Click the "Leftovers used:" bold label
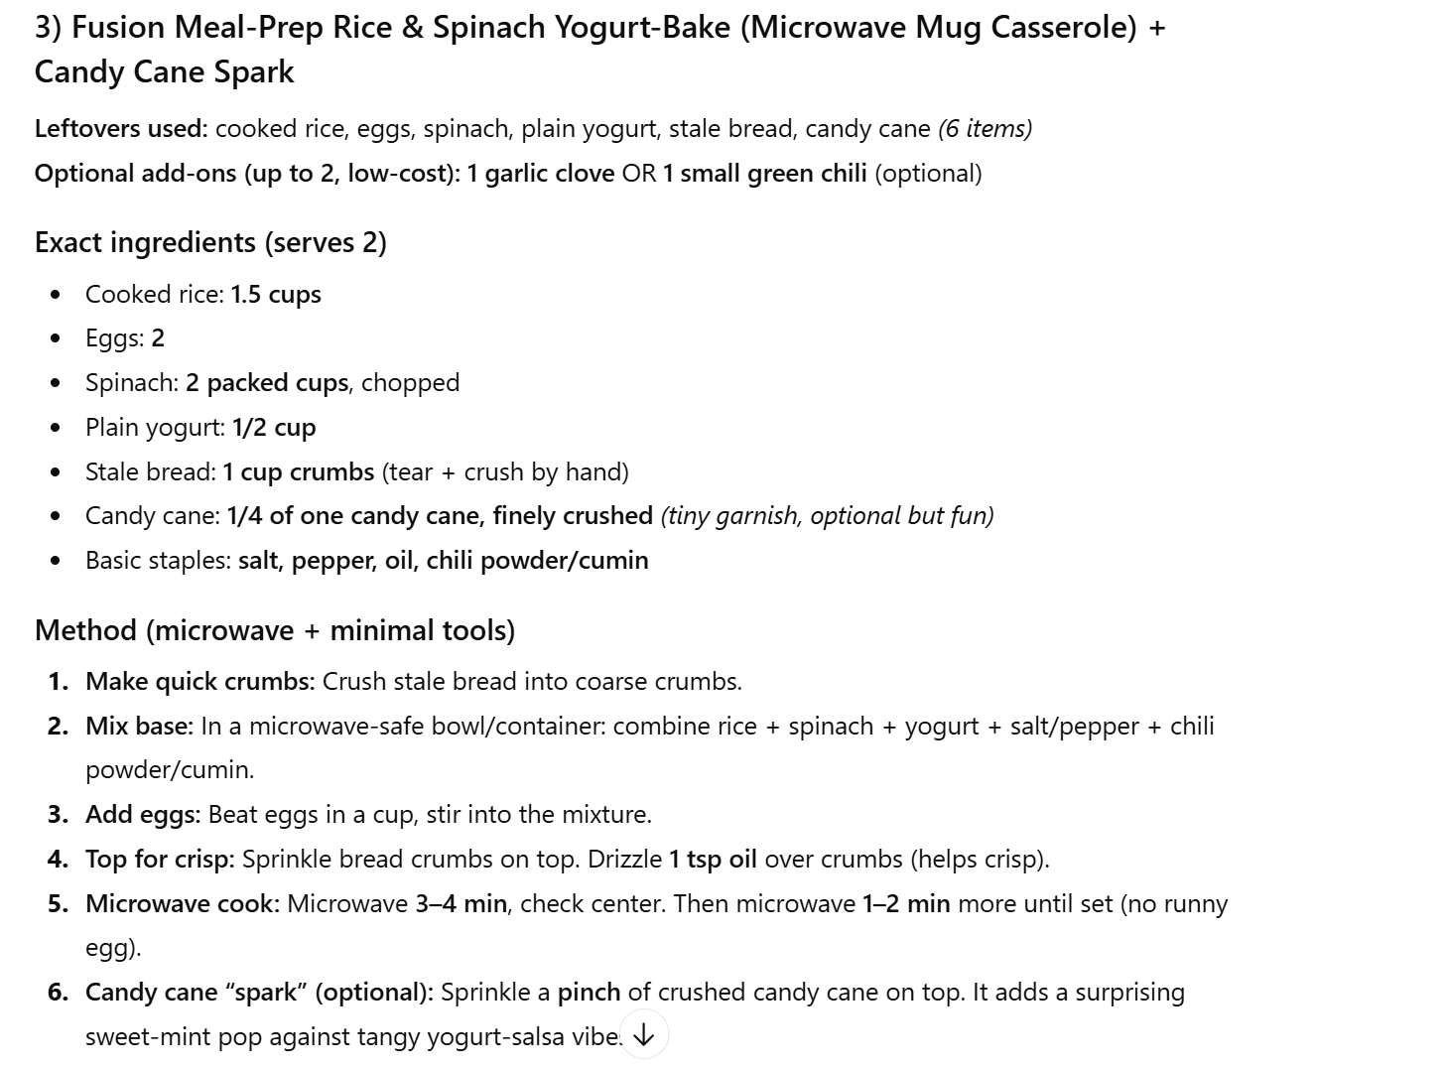The height and width of the screenshot is (1070, 1449). tap(121, 129)
